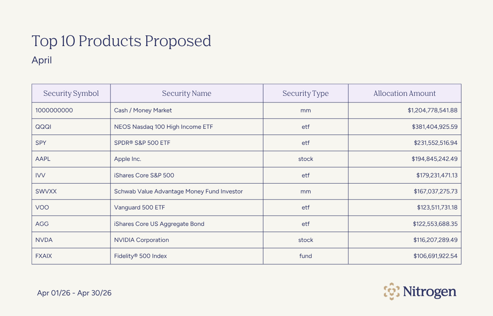Select the $231,552,516.94 amount

tap(435, 143)
